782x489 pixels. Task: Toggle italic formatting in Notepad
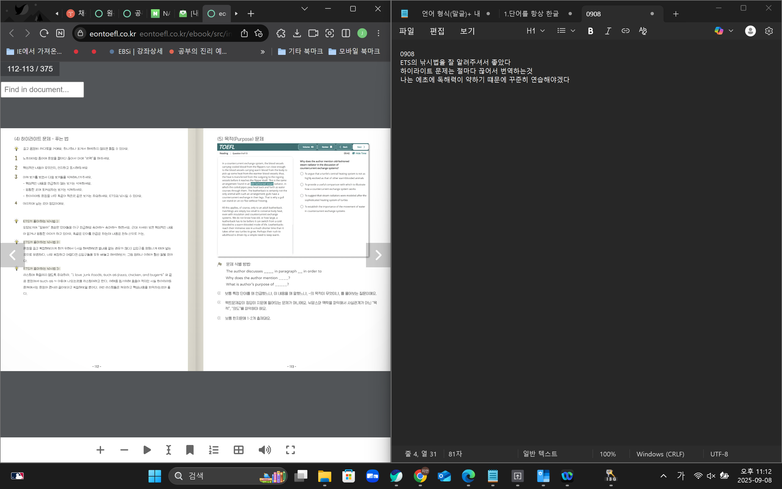click(x=608, y=31)
